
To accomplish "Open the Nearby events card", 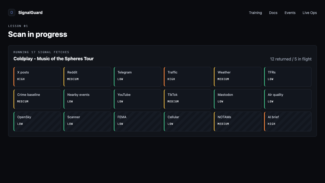I will click(87, 99).
